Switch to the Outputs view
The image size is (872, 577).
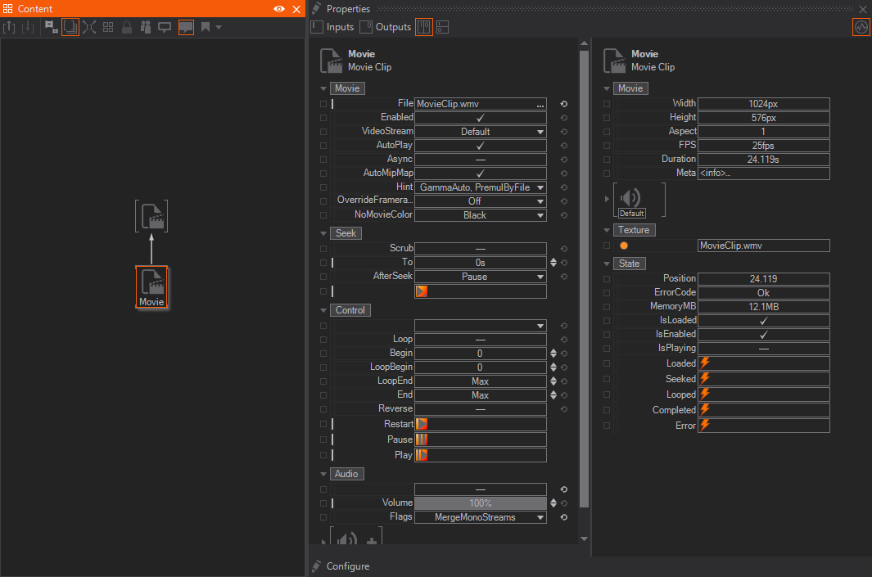tap(386, 27)
